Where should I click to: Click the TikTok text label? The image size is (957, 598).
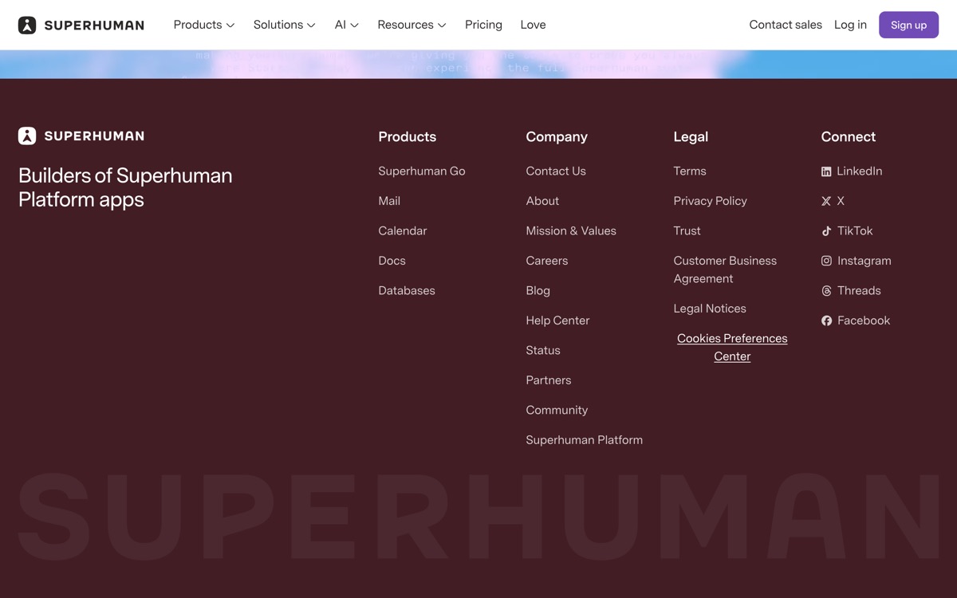(855, 230)
